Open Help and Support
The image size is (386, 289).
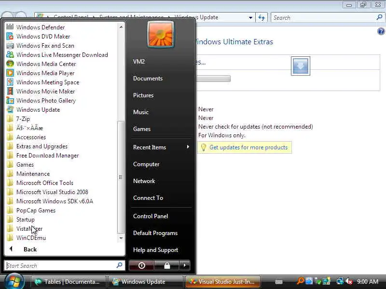(155, 250)
